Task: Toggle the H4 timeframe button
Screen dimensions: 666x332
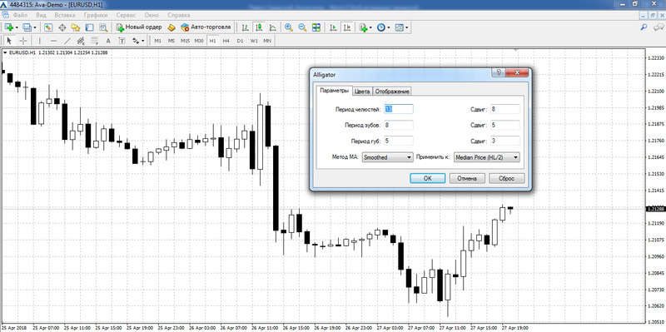Action: pyautogui.click(x=226, y=41)
